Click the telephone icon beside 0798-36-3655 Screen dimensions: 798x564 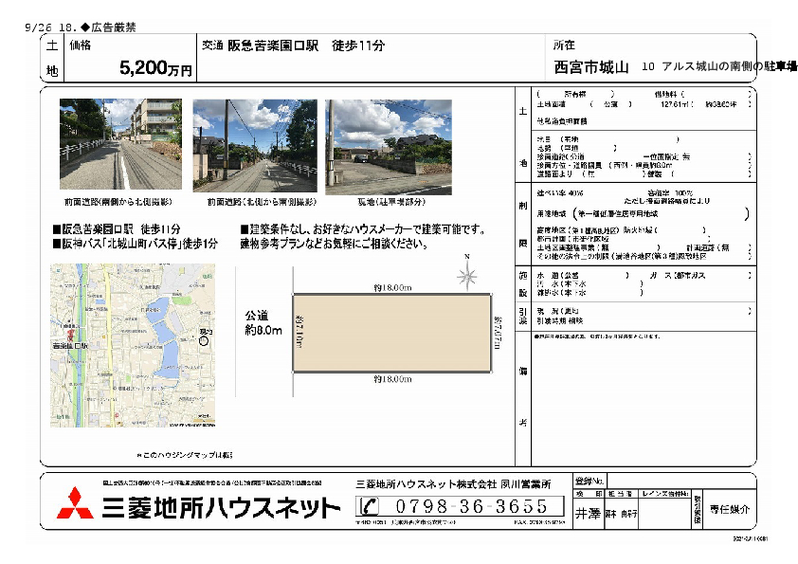370,506
